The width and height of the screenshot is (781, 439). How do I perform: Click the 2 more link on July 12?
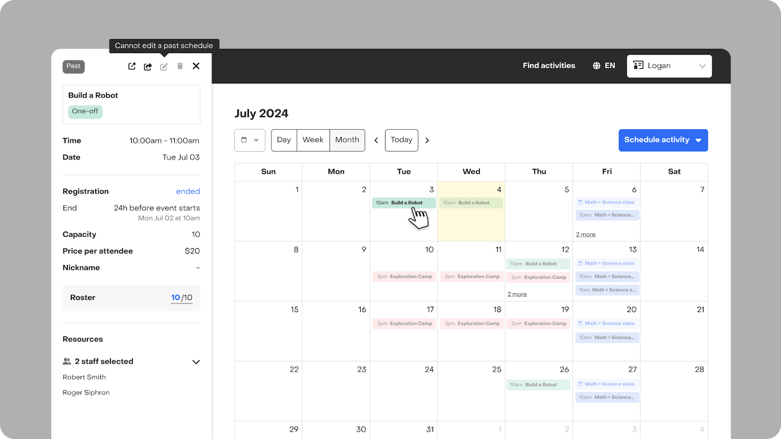pos(517,295)
